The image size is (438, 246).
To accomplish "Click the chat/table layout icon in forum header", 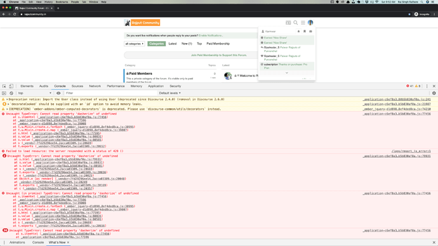I will (x=288, y=23).
